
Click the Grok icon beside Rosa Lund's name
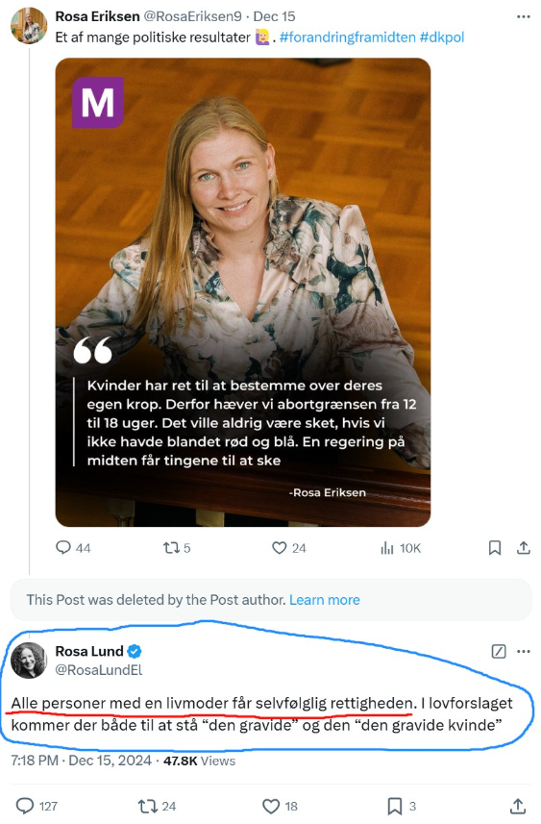tap(499, 652)
